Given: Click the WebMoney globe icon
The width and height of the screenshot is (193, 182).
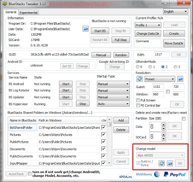Looking at the screenshot, I should 157,174.
